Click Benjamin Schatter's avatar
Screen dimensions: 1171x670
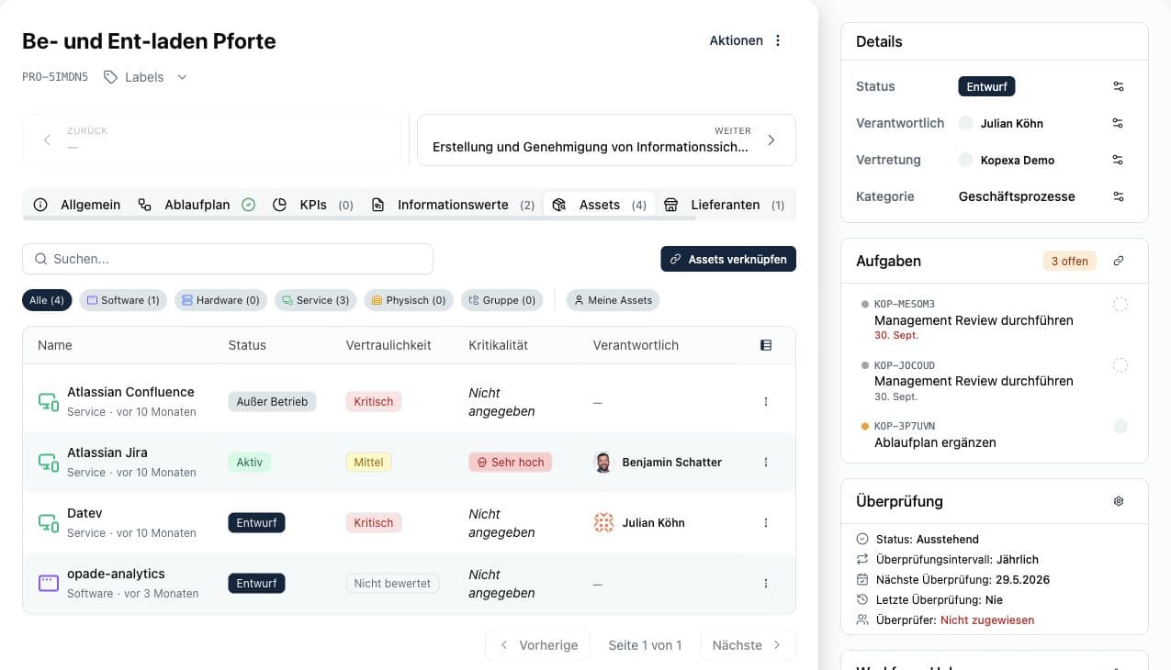coord(603,463)
